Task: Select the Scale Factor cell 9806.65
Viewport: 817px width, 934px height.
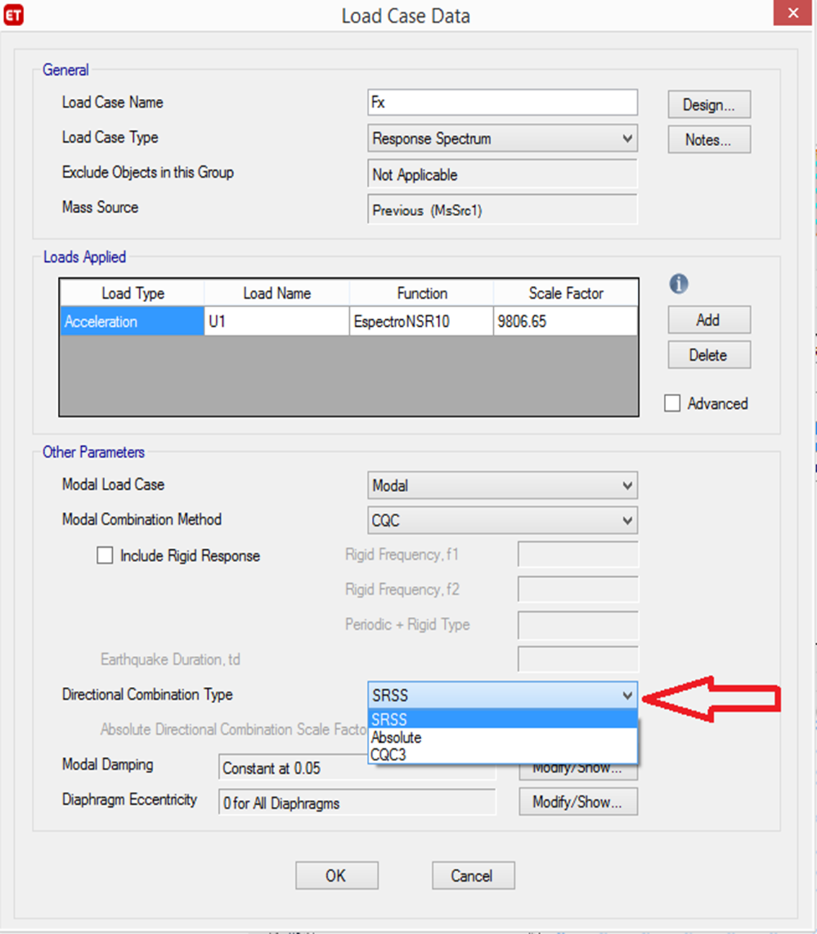Action: tap(564, 322)
